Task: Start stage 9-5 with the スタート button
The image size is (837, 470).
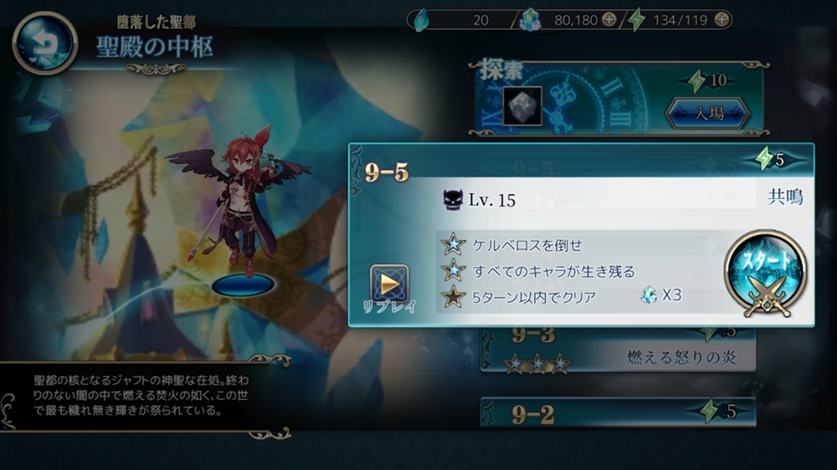Action: pyautogui.click(x=766, y=273)
